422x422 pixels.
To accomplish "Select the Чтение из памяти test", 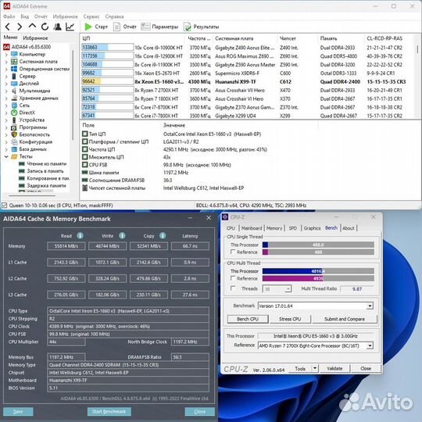I will [x=47, y=163].
